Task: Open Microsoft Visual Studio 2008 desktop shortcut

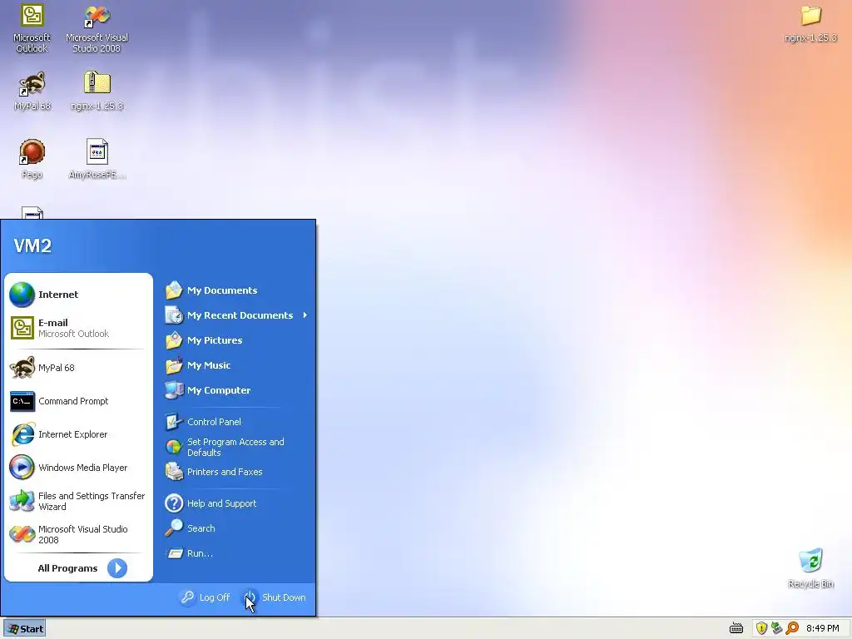Action: (x=97, y=28)
